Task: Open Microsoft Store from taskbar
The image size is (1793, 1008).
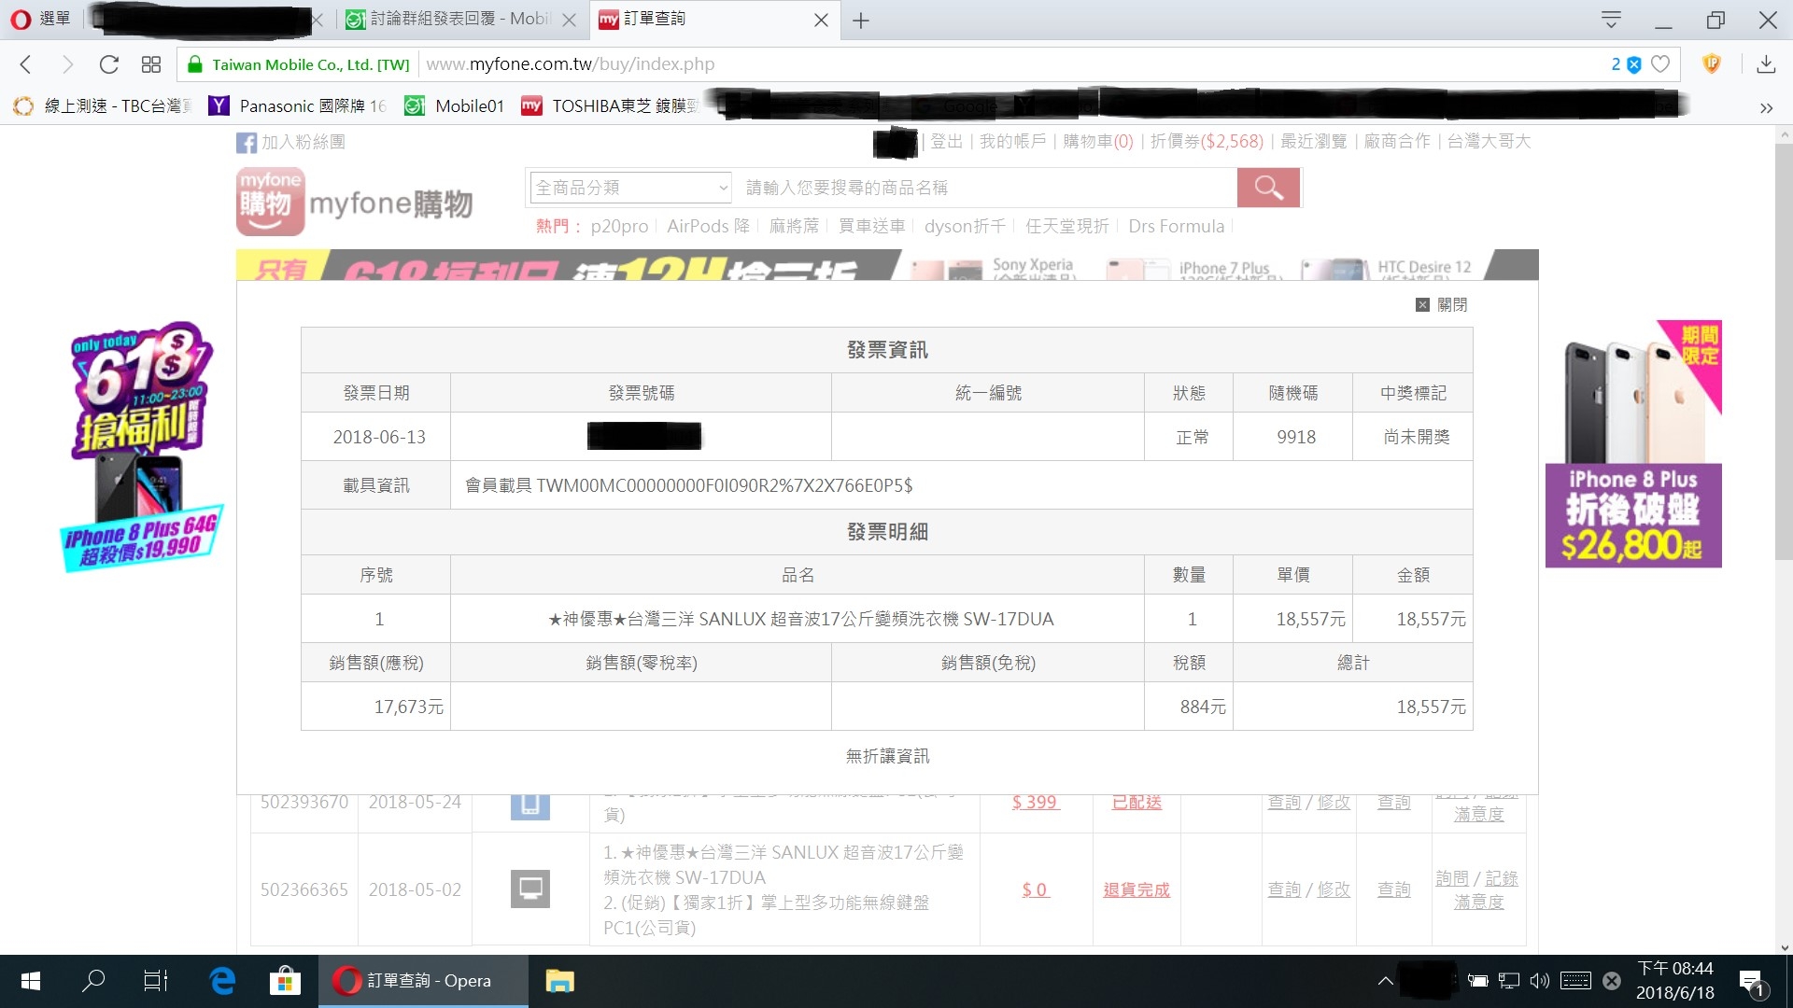Action: (x=285, y=981)
